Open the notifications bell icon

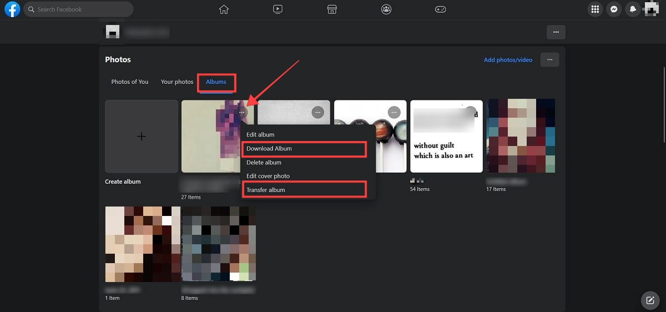tap(632, 9)
